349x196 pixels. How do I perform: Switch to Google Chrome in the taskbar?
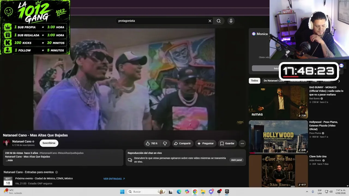[195, 192]
